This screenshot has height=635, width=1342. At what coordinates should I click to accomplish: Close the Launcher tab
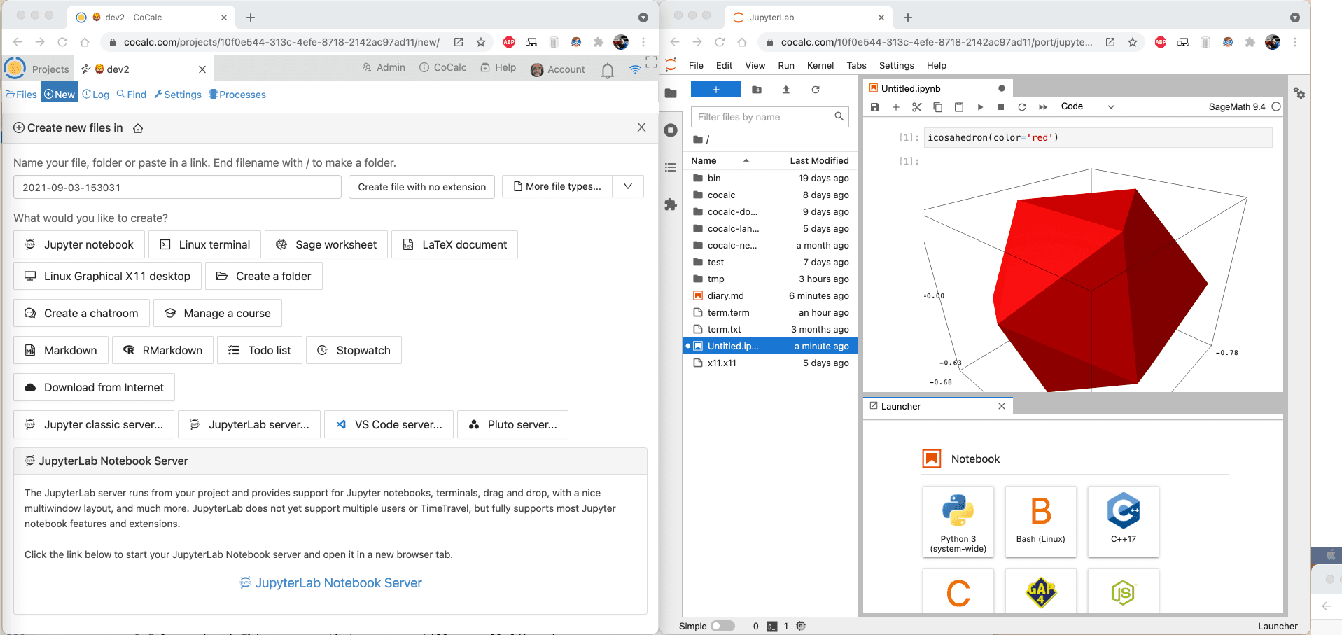(x=1002, y=406)
